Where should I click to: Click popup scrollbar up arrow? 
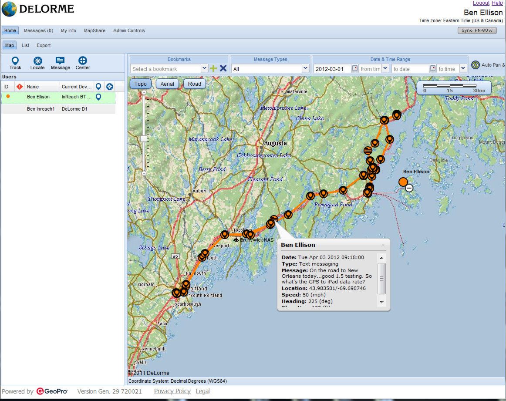[381, 258]
